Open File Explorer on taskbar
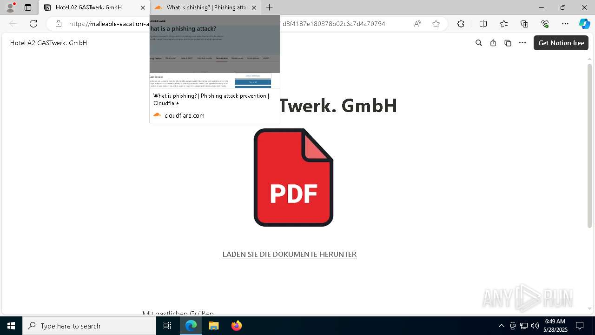Image resolution: width=595 pixels, height=335 pixels. click(214, 326)
